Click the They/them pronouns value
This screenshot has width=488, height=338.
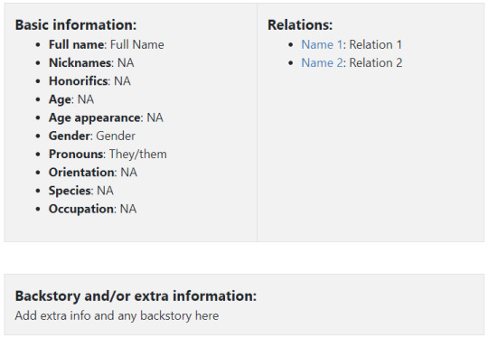tap(138, 154)
